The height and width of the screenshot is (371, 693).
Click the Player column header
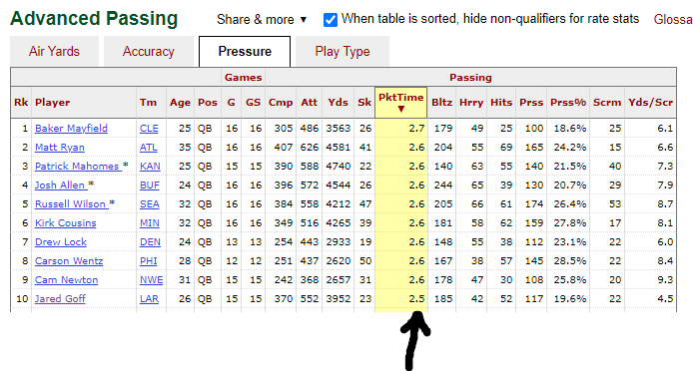pyautogui.click(x=53, y=103)
